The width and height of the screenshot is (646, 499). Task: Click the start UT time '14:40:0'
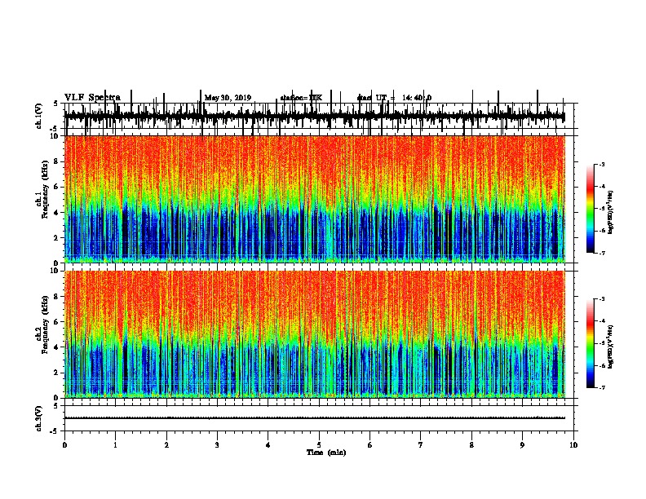(417, 98)
